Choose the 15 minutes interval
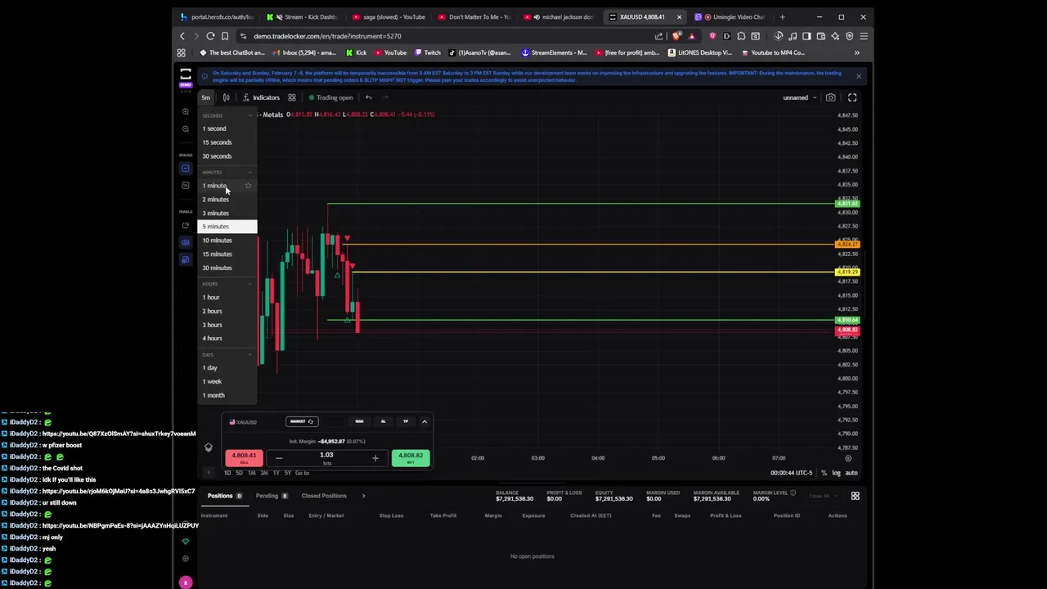 tap(218, 254)
